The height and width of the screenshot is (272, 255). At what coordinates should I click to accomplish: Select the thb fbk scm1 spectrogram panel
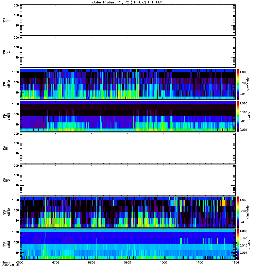coord(128,116)
